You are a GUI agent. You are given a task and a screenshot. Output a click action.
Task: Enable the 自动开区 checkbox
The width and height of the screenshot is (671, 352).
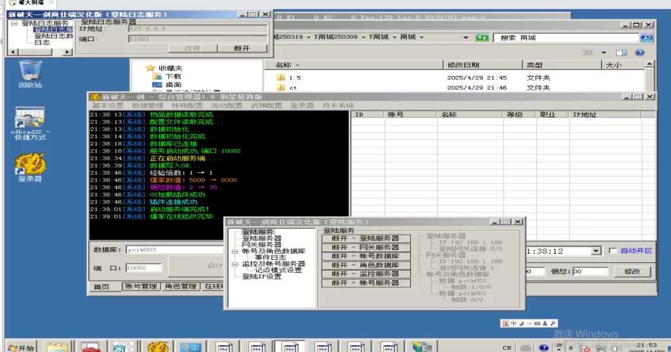pos(613,251)
